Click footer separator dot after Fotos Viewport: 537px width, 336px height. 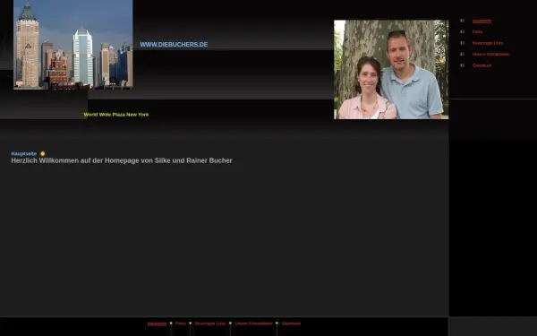tap(191, 323)
